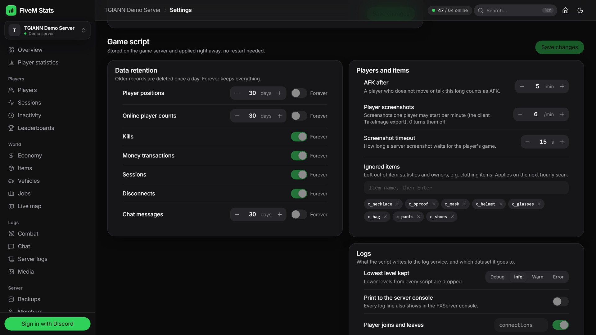Focus the Search field
Image resolution: width=596 pixels, height=335 pixels.
coord(515,11)
